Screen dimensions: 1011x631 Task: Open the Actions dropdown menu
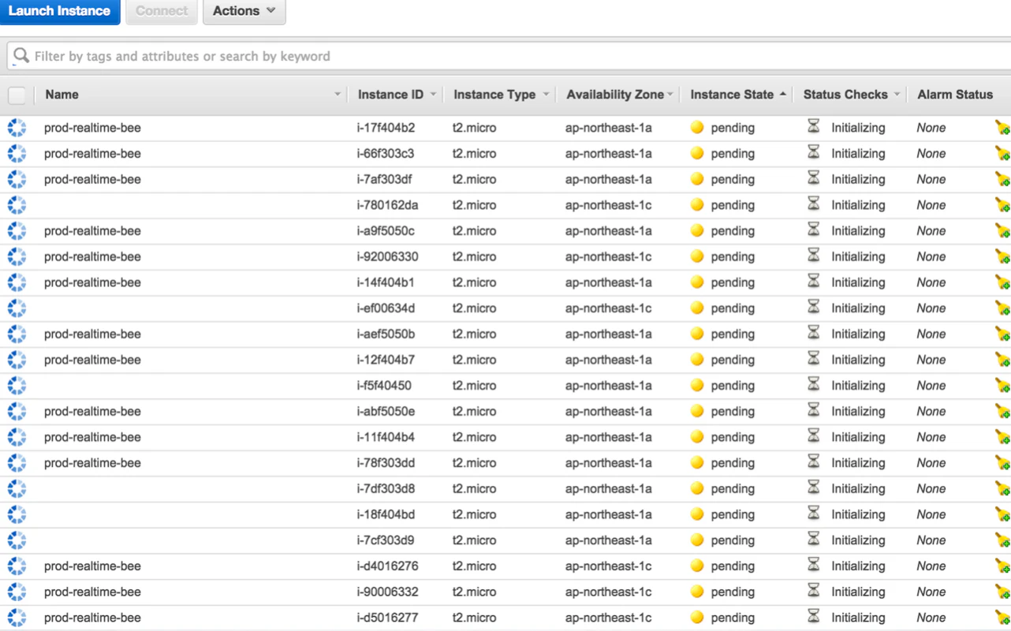pyautogui.click(x=244, y=11)
